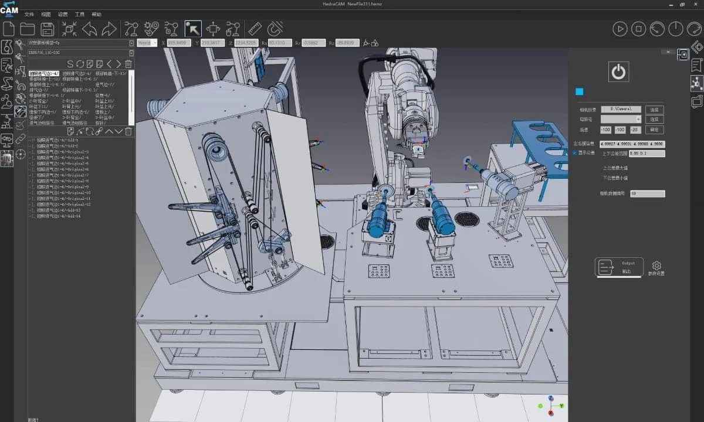Open a file with the folder icon
Viewport: 704px width, 422px height.
28,29
